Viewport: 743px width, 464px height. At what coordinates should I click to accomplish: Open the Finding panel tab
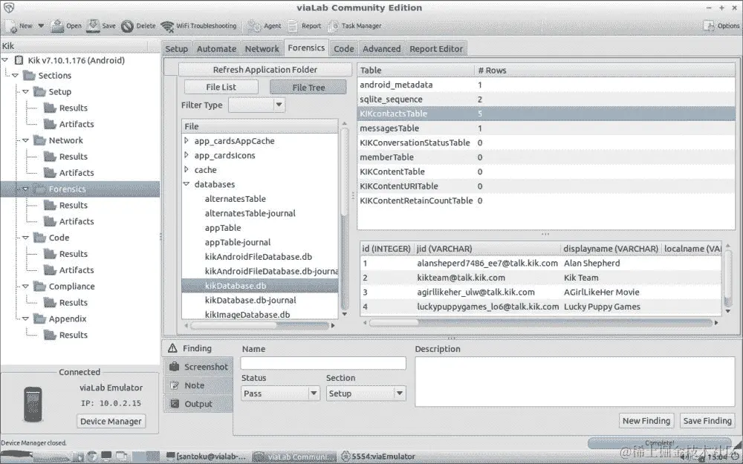(x=198, y=348)
